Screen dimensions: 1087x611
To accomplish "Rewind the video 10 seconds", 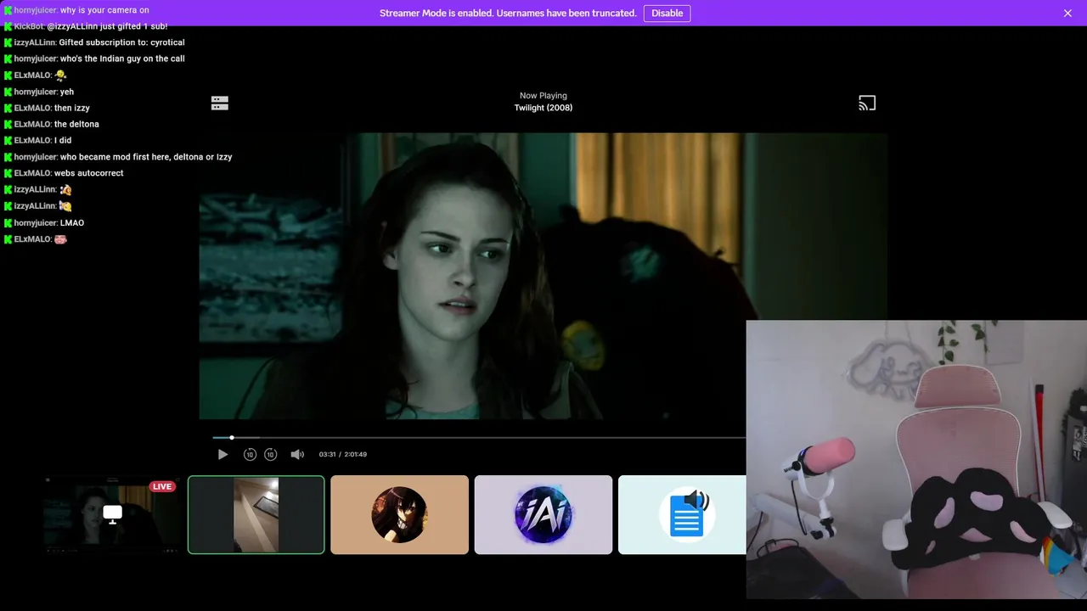I will click(x=250, y=454).
